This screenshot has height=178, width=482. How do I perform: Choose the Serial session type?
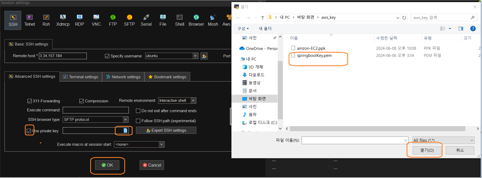coord(146,20)
